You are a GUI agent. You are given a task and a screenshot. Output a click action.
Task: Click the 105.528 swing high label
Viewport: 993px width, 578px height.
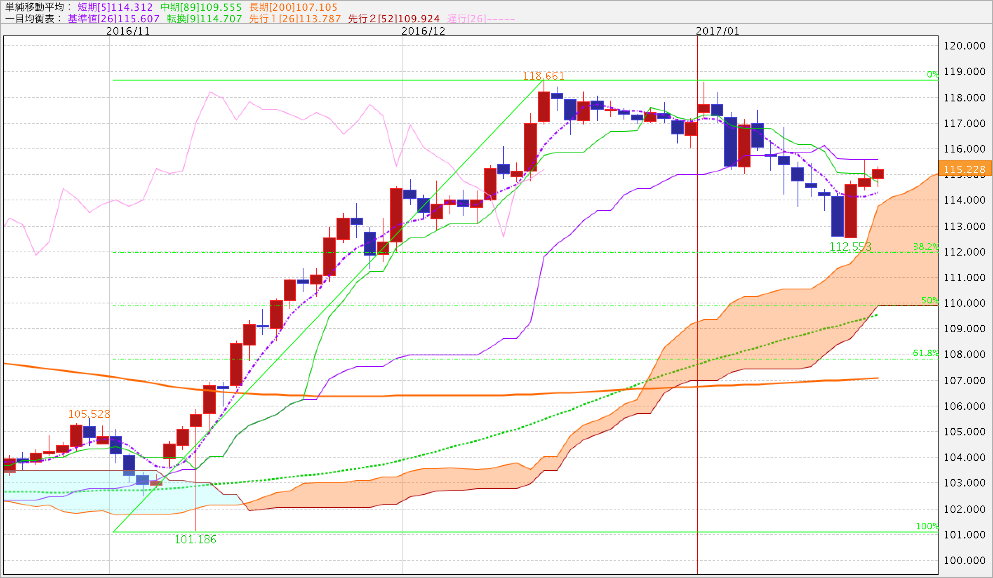tap(89, 414)
